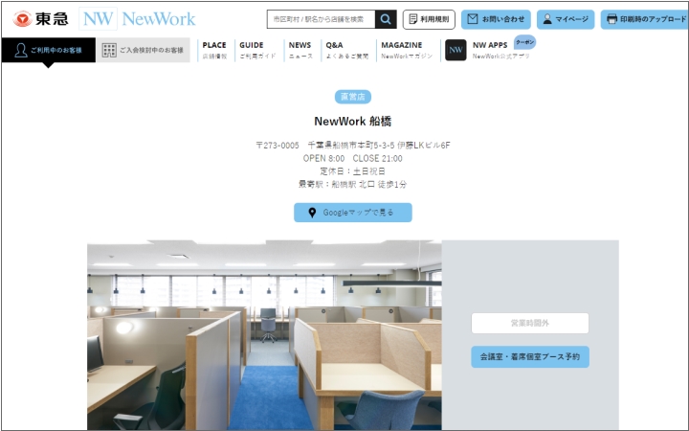
Task: Open the MAGAZINE menu item
Action: (x=407, y=50)
